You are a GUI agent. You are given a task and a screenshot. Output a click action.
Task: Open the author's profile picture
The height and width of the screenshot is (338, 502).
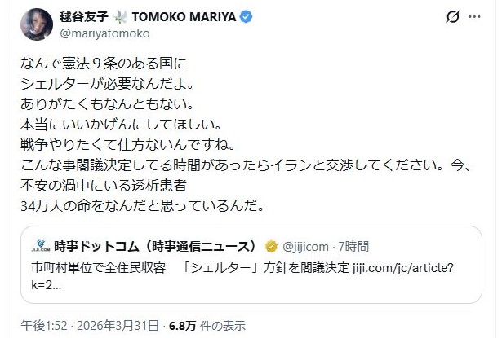point(27,24)
